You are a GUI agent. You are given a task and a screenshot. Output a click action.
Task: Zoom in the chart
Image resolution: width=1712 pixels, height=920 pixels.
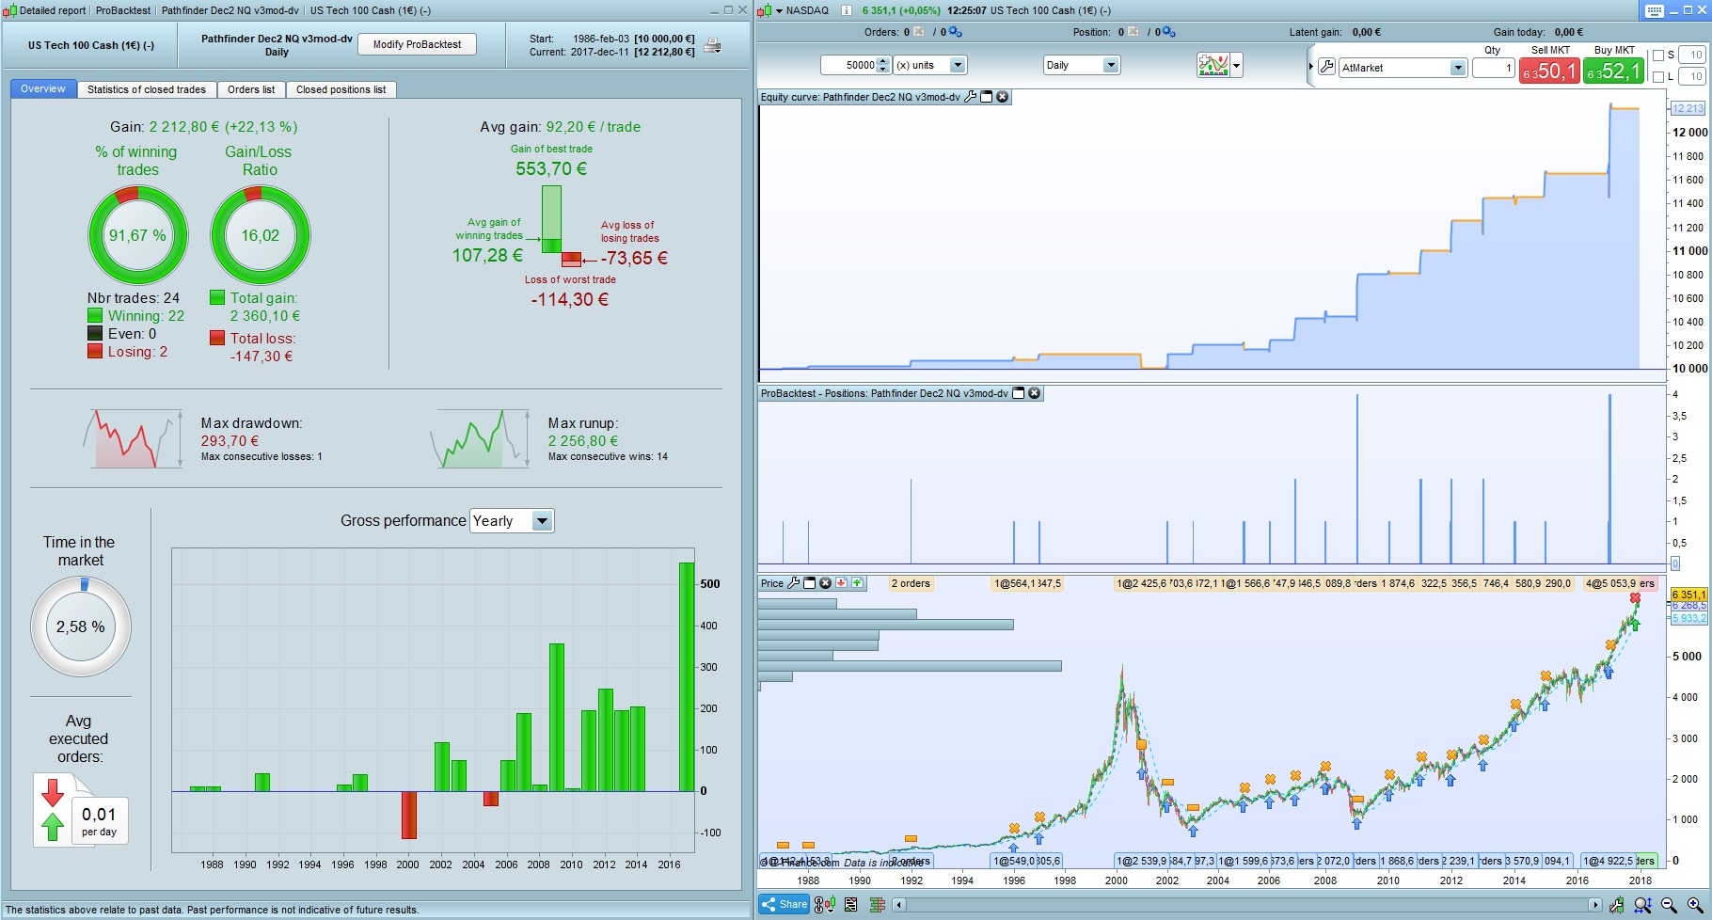(1694, 905)
